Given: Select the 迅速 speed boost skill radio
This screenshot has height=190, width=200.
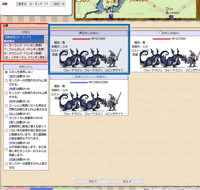Looking at the screenshot, I should [6, 164].
